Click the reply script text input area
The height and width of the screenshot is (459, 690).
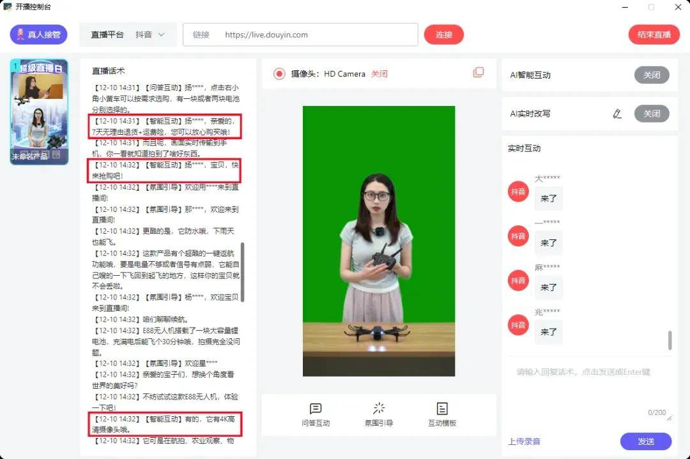pos(590,391)
